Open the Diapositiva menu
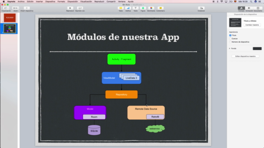The height and width of the screenshot is (148, 264). point(50,2)
